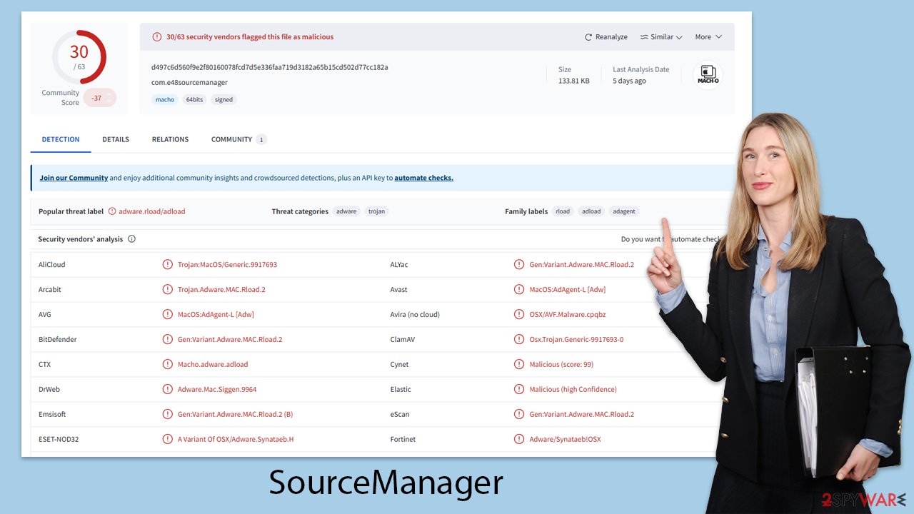Screen dimensions: 914x514
Task: Click alert icon in AliCloud row
Action: tap(168, 264)
